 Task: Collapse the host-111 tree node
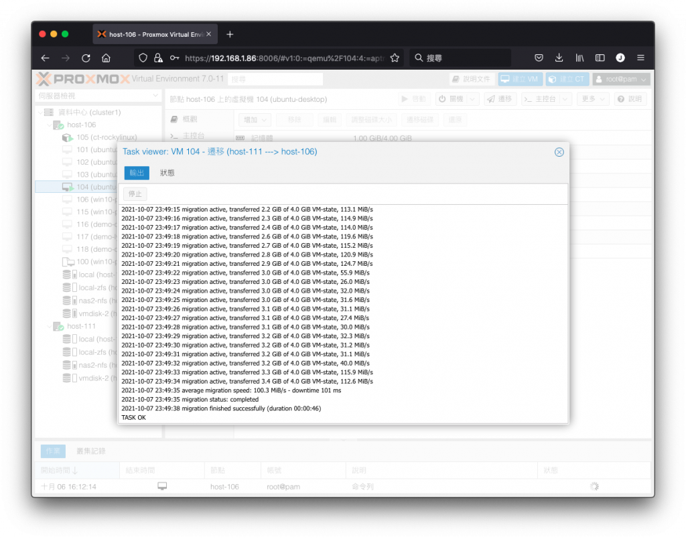49,327
